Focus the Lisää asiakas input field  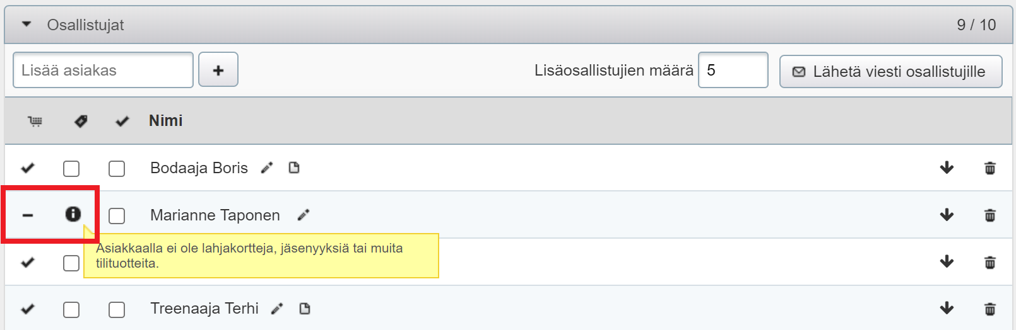pyautogui.click(x=103, y=70)
